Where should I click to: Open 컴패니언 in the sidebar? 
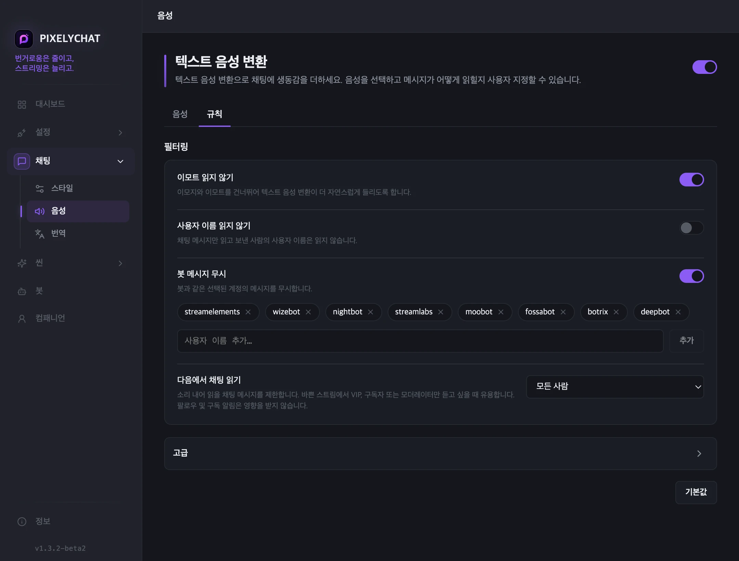(x=71, y=319)
